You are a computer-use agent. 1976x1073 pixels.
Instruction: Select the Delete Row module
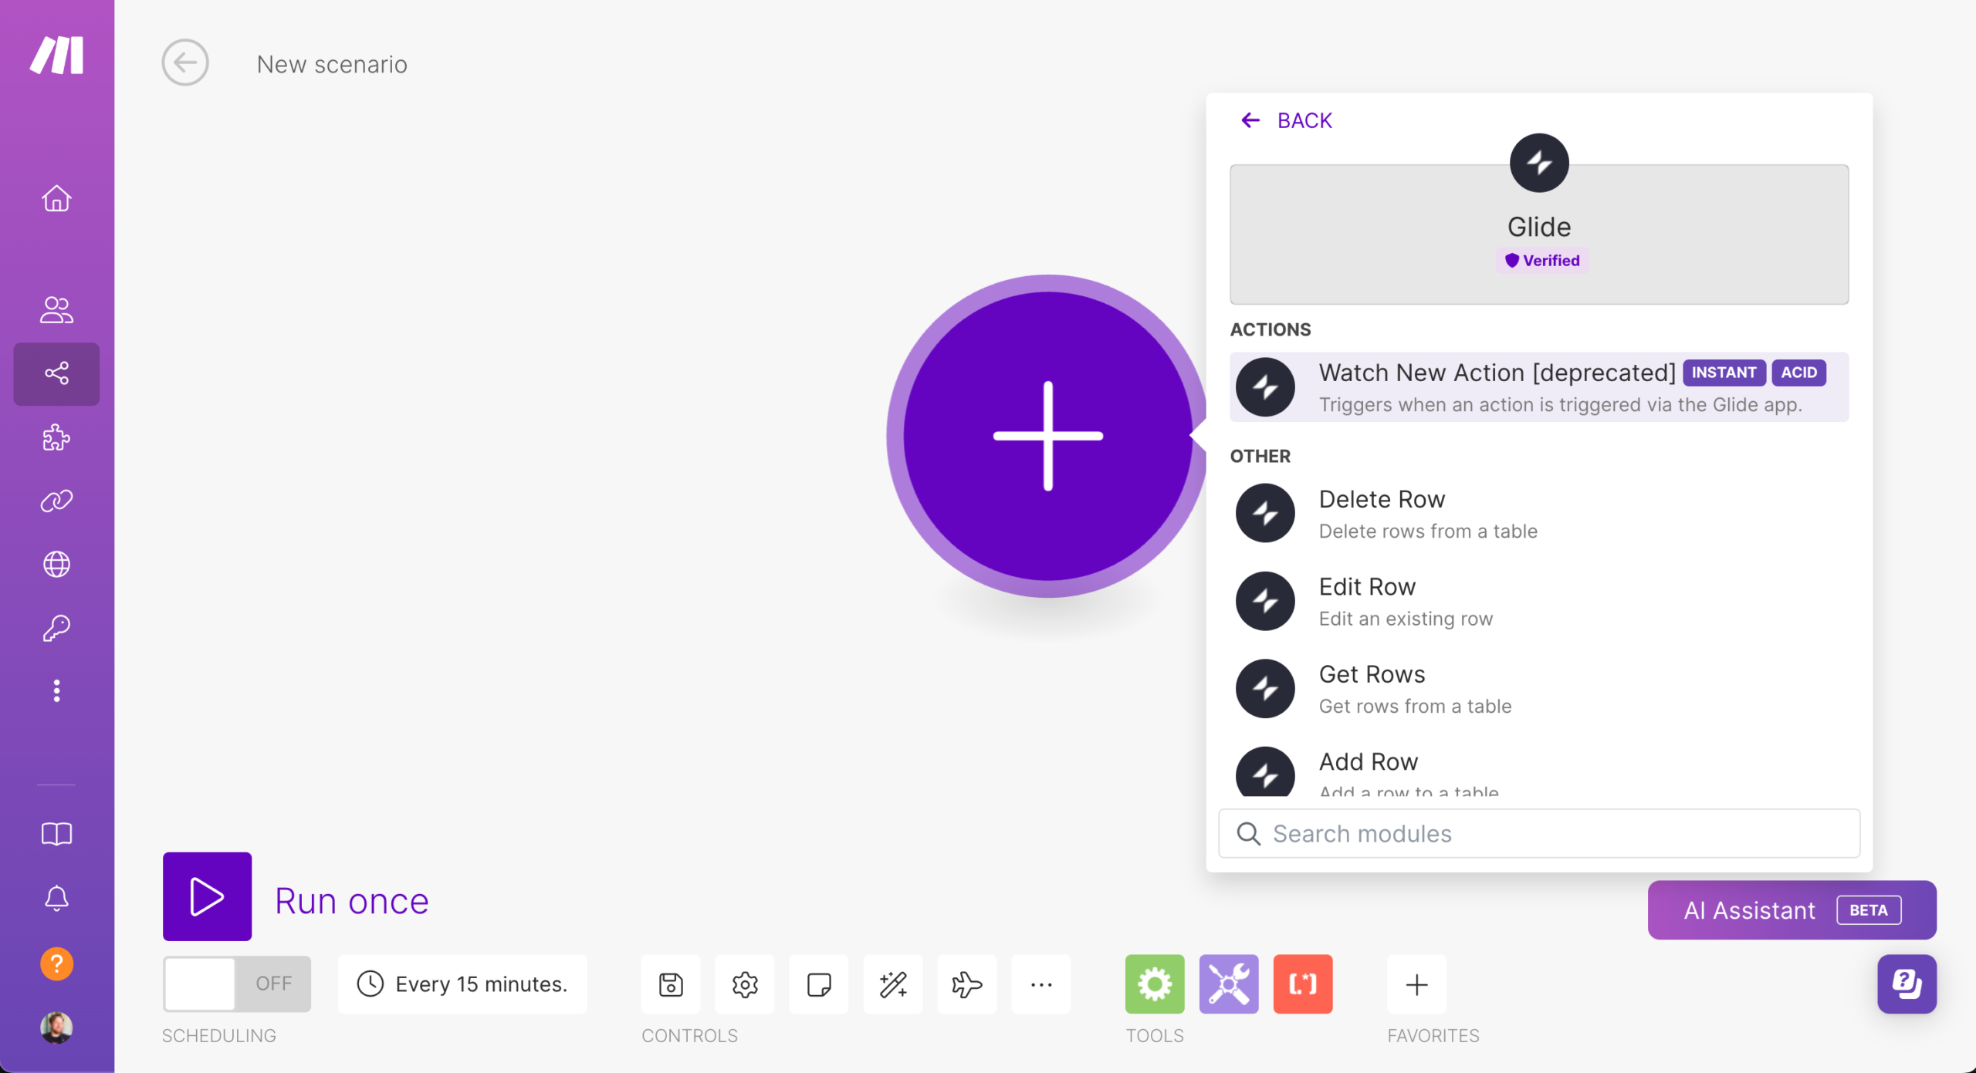(1539, 514)
